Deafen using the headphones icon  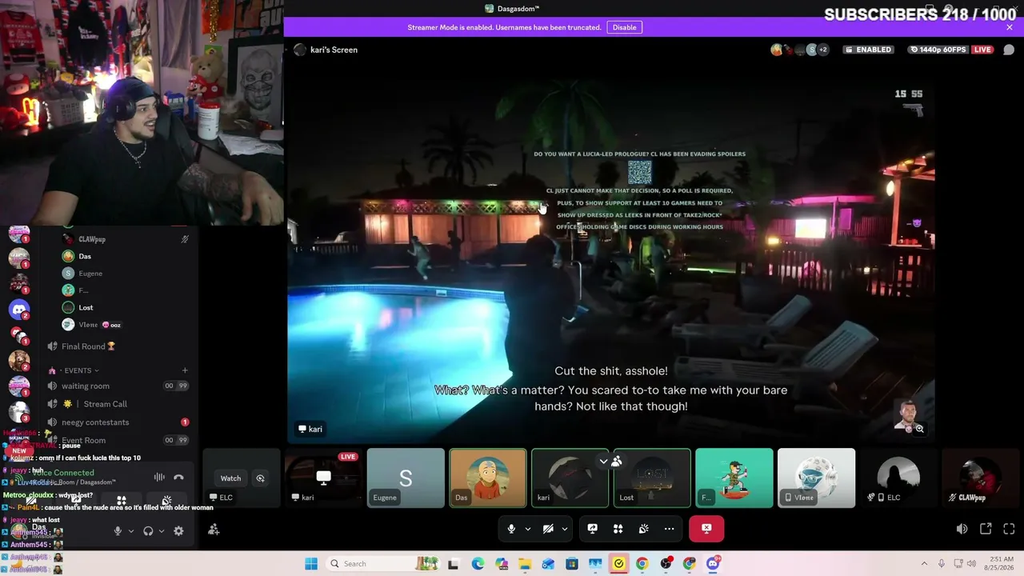(x=148, y=530)
